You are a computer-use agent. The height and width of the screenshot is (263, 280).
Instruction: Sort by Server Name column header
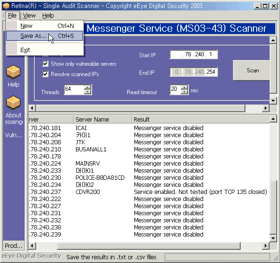click(x=103, y=119)
